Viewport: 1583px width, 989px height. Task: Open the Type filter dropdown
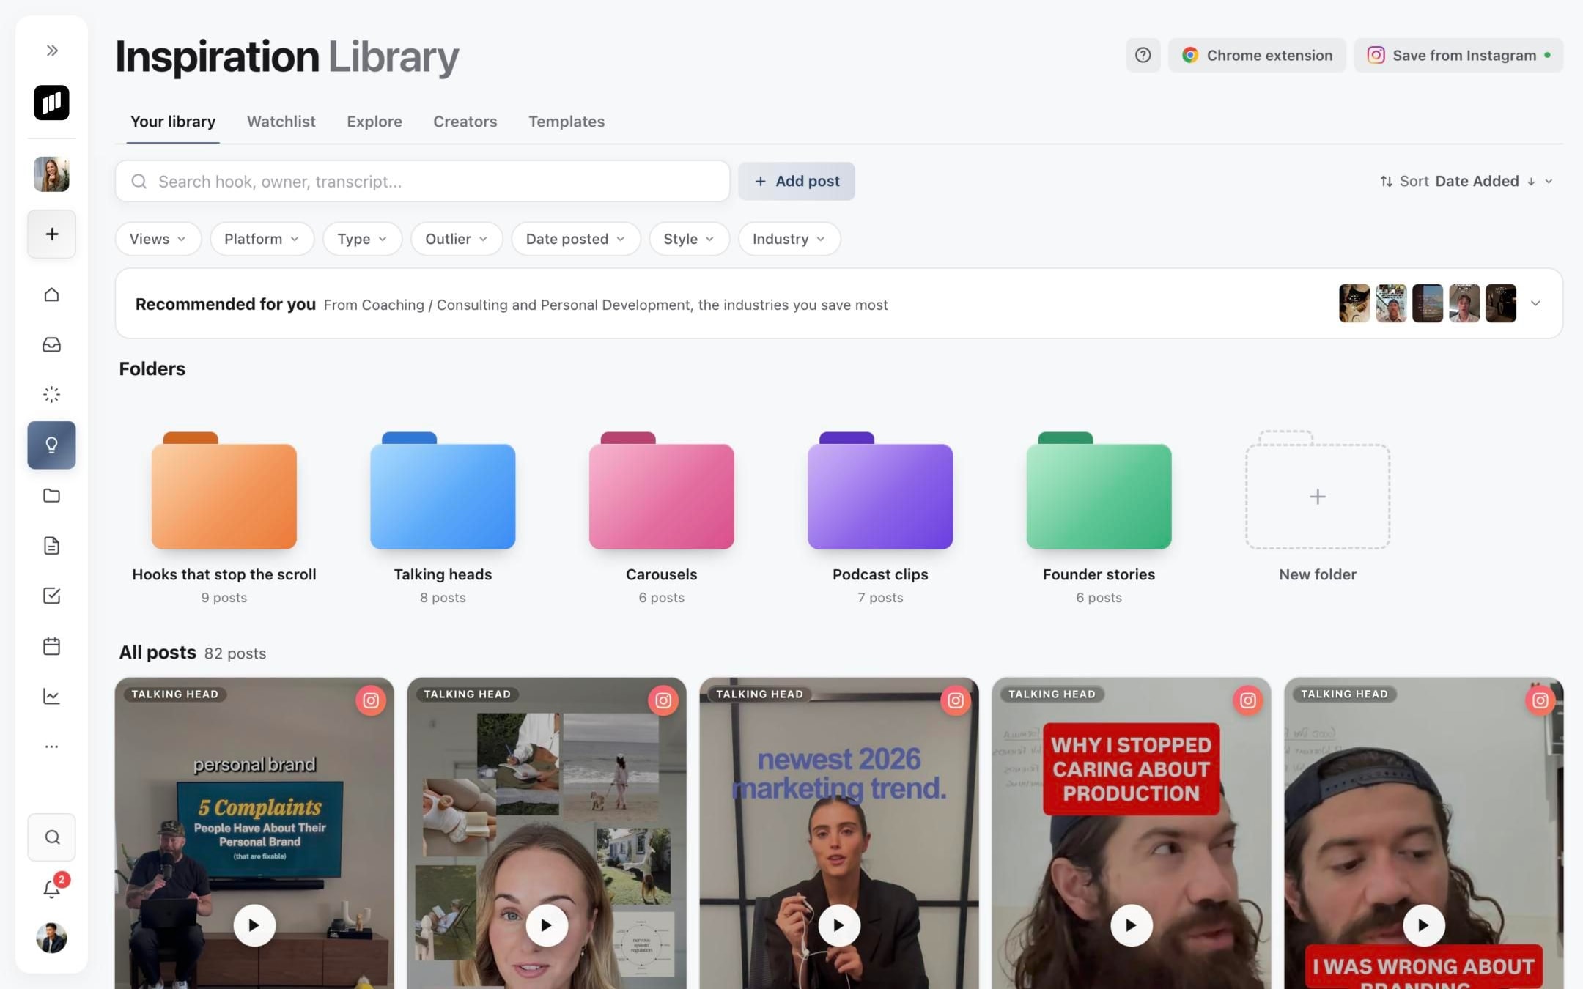click(362, 239)
